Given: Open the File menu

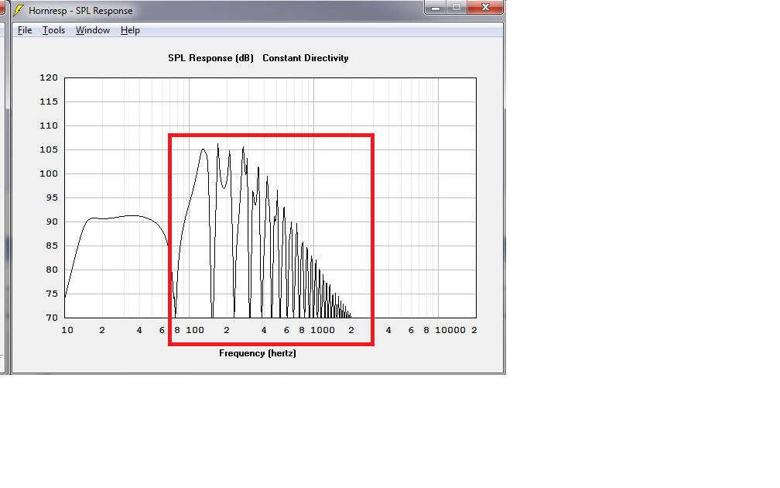Looking at the screenshot, I should pos(25,30).
